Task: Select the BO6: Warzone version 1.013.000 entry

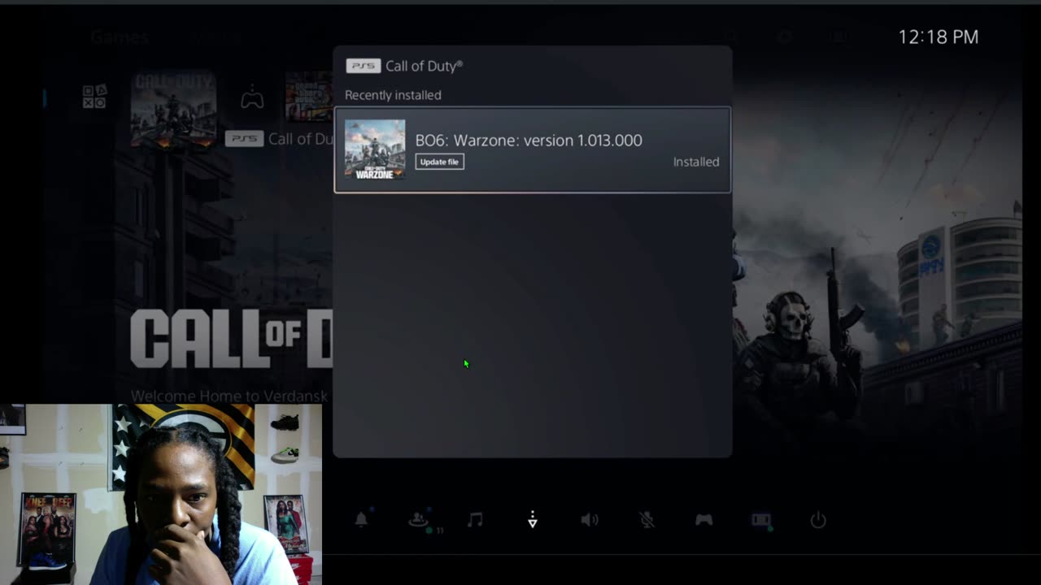Action: click(x=533, y=150)
